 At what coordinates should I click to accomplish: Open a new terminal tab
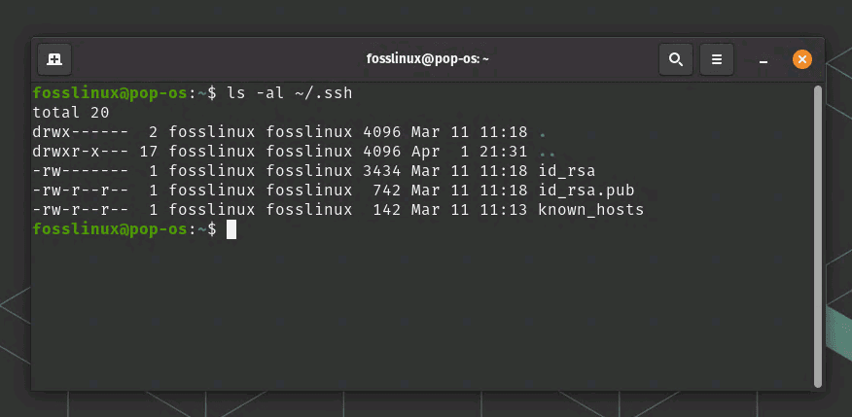click(54, 59)
